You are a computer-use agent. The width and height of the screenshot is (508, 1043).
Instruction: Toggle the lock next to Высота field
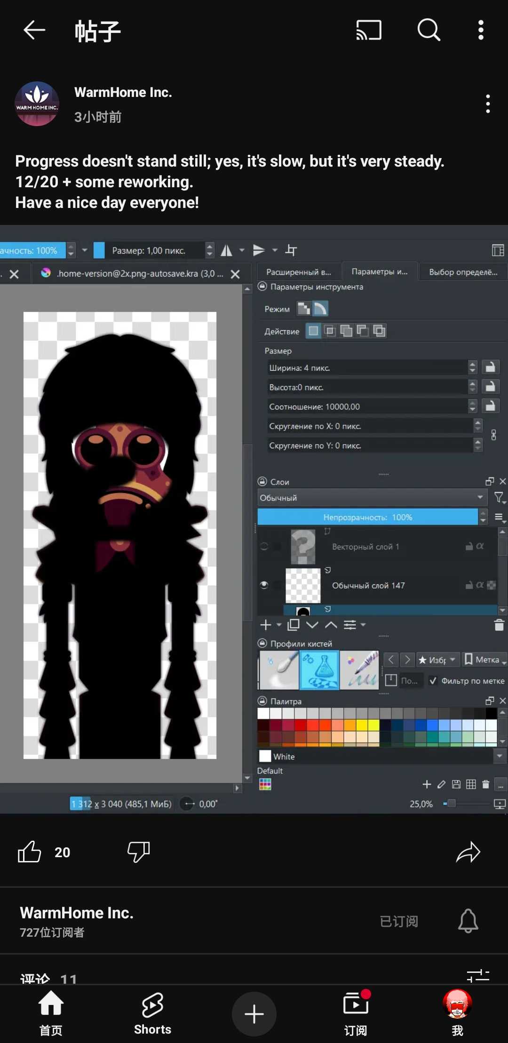490,387
